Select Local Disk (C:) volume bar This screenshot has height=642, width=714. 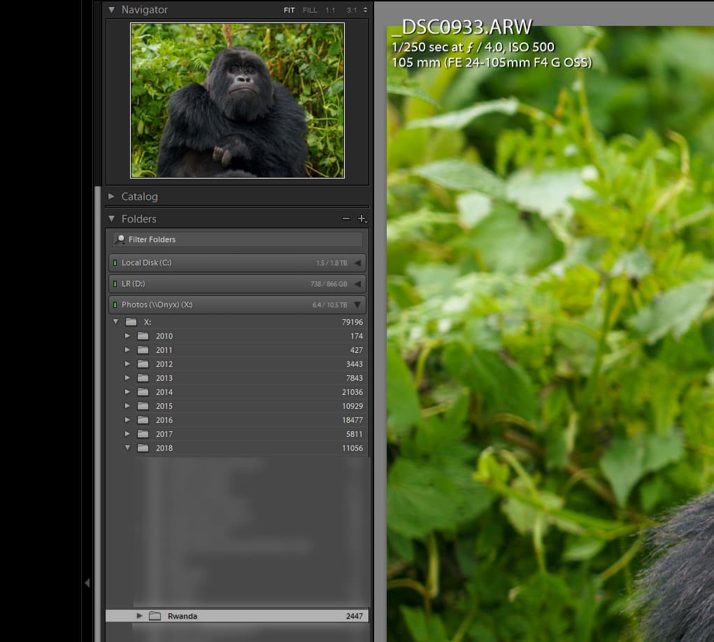pos(237,263)
